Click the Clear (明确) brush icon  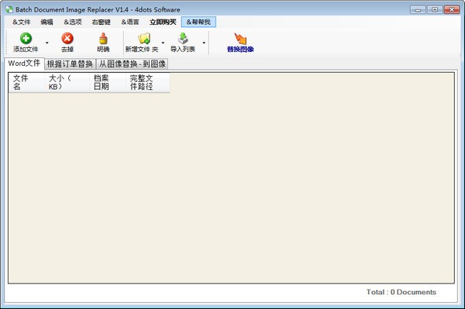tap(103, 38)
